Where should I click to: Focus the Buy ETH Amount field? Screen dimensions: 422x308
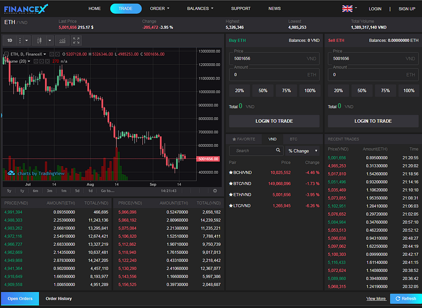pos(274,75)
